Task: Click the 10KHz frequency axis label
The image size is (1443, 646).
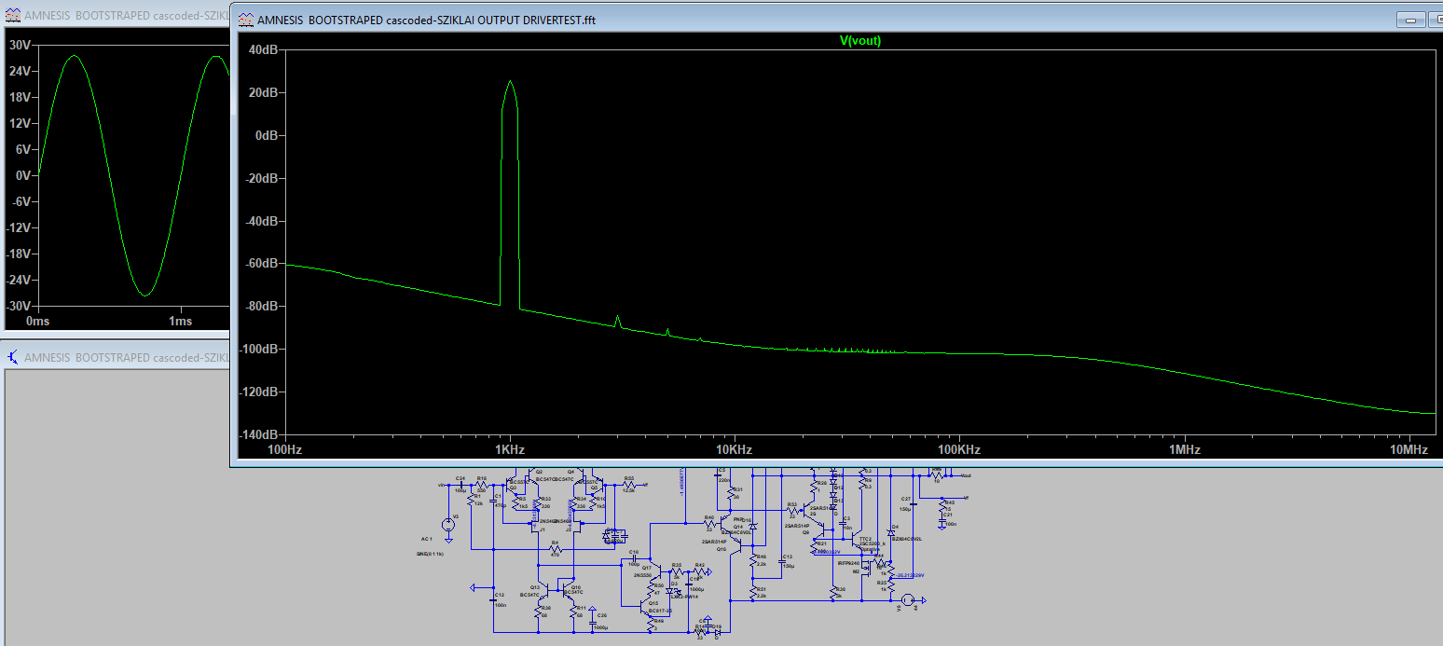Action: pos(735,450)
